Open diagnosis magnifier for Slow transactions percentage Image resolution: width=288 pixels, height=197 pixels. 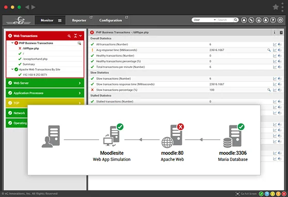[269, 90]
